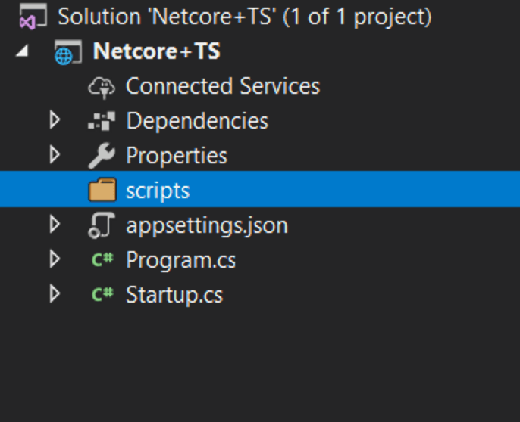Click the Visual Studio solution icon
The height and width of the screenshot is (422, 520).
tap(28, 18)
